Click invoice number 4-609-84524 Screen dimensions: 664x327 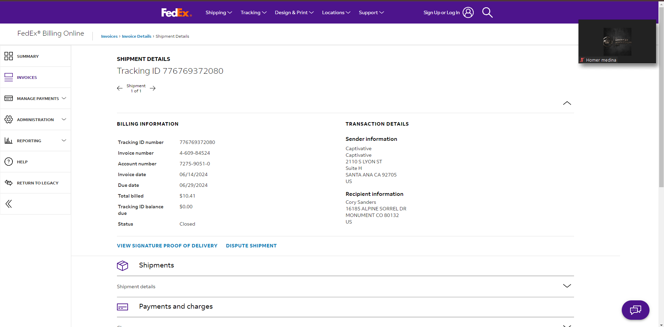195,153
